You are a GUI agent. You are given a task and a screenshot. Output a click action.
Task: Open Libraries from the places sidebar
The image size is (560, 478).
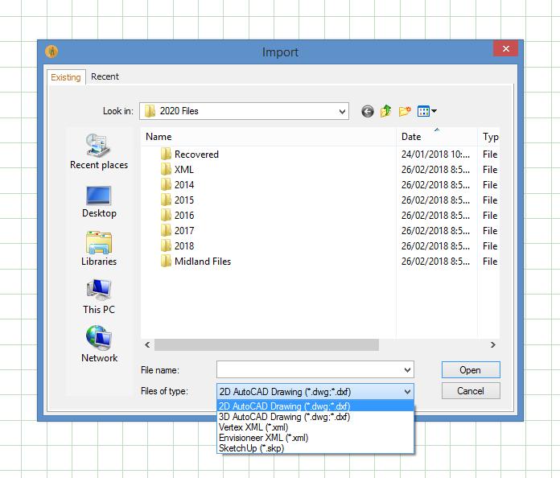click(x=99, y=249)
